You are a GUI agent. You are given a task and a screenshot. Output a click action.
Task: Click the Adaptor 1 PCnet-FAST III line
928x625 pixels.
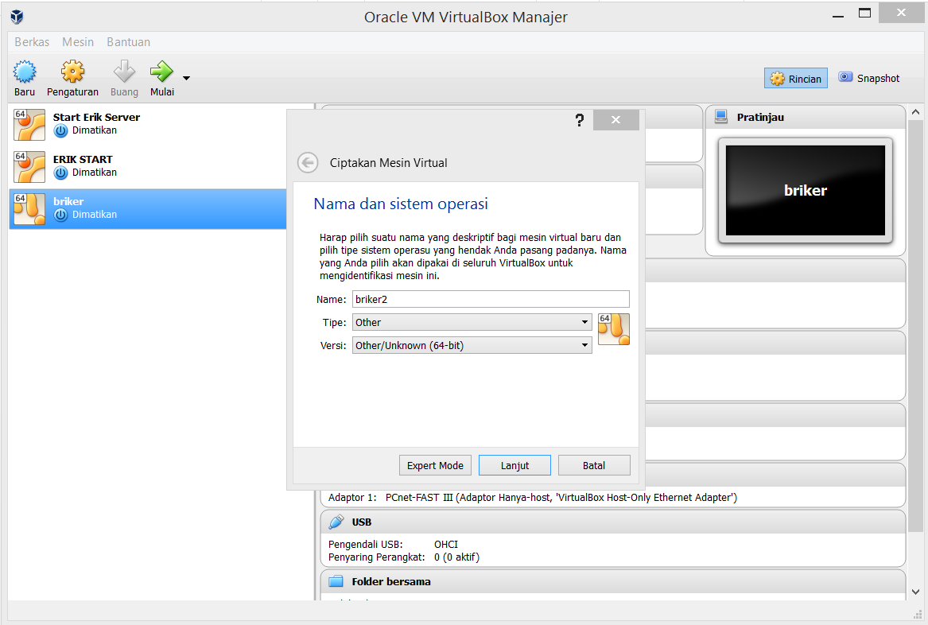click(533, 497)
